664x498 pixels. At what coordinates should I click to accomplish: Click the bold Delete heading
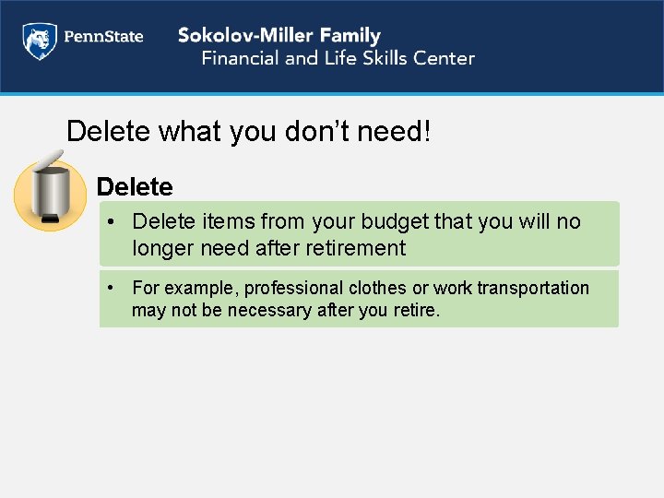pos(135,186)
